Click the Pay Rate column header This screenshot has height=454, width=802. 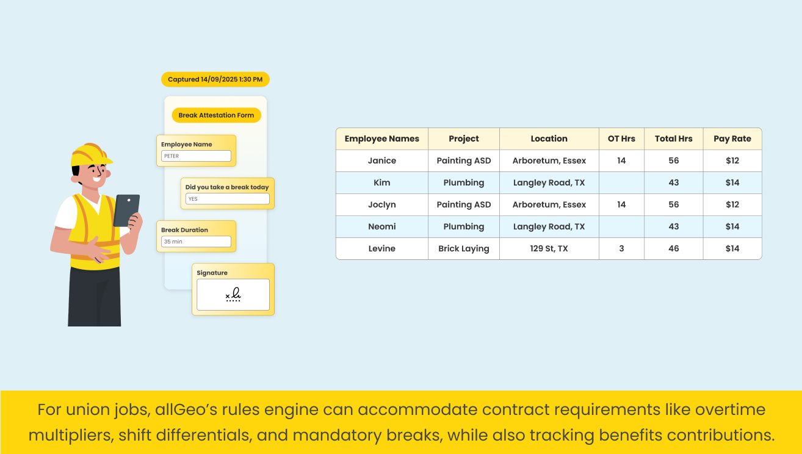point(732,139)
